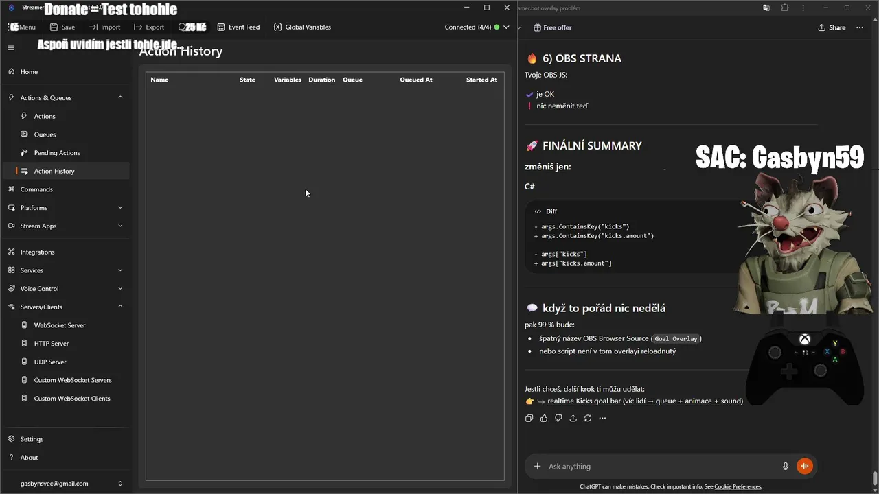
Task: Start voice mode with orange button
Action: coord(804,467)
